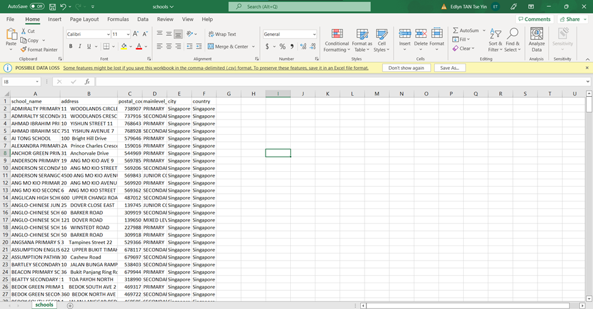The height and width of the screenshot is (309, 593).
Task: Click the Save As... button
Action: click(x=449, y=67)
